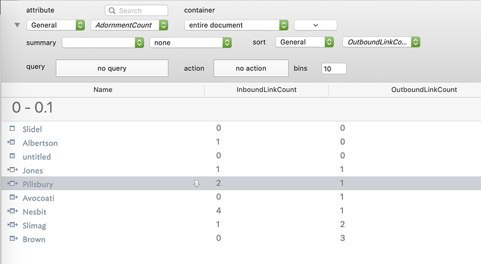Click the magnifier icon in Search field
Screen dimensions: 481x264
tap(112, 10)
